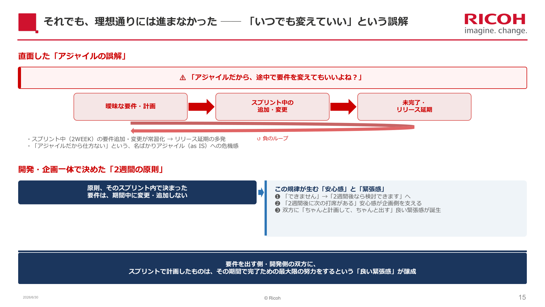This screenshot has width=545, height=307.
Task: Click the dark blue 原則 principle box
Action: [137, 192]
